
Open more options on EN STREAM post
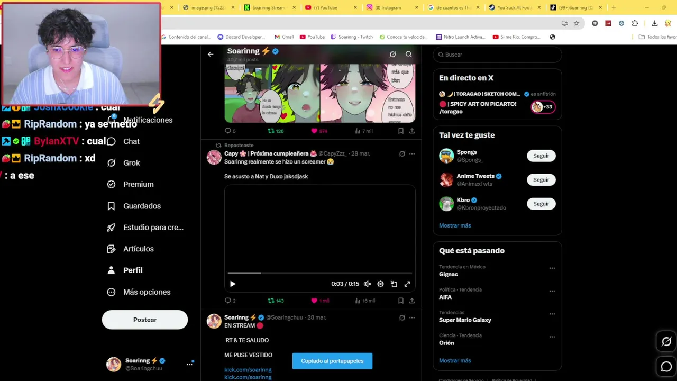click(412, 317)
